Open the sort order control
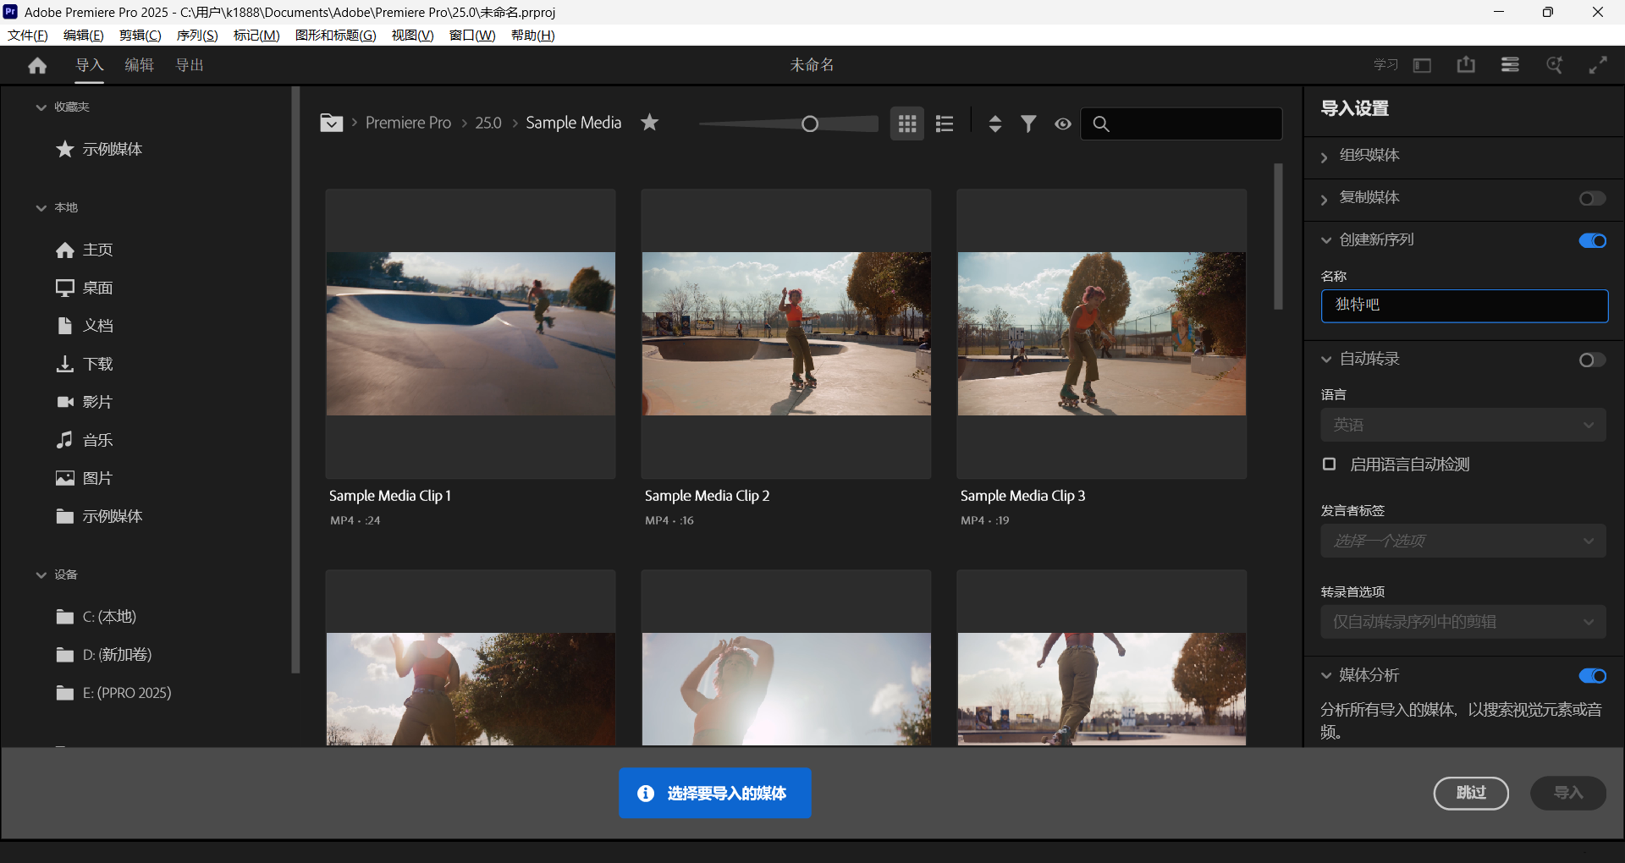Image resolution: width=1625 pixels, height=863 pixels. 994,123
